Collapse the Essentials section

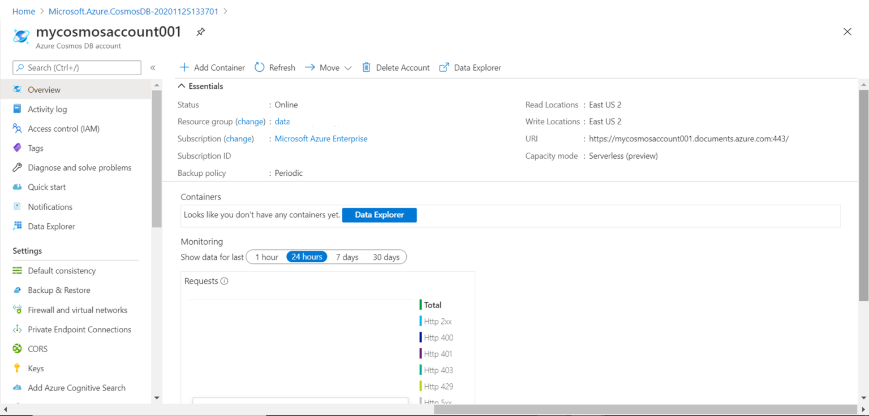pyautogui.click(x=182, y=86)
